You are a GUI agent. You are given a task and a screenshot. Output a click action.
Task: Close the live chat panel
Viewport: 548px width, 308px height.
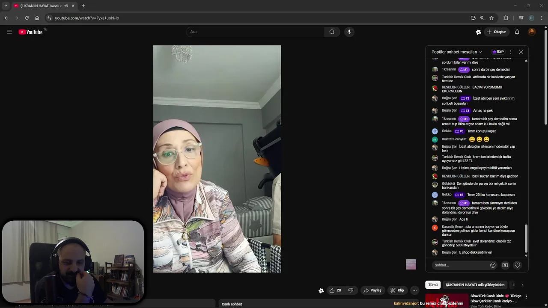tap(521, 52)
